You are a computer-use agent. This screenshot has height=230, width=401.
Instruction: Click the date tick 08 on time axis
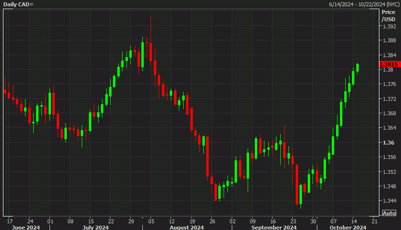70,221
